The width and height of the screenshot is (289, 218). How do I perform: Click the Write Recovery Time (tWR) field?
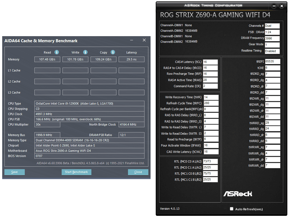[x=211, y=97]
